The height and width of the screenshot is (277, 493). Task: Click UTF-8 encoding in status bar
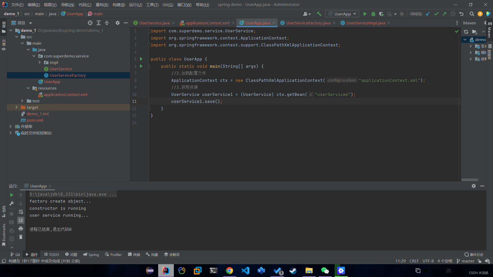click(x=428, y=261)
